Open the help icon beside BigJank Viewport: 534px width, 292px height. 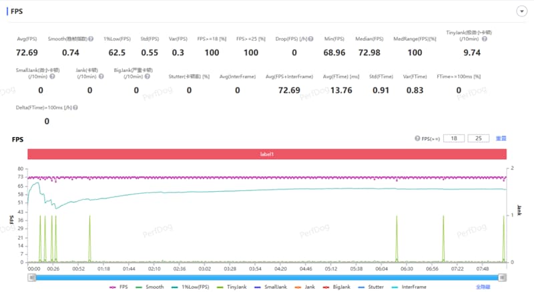tap(147, 76)
